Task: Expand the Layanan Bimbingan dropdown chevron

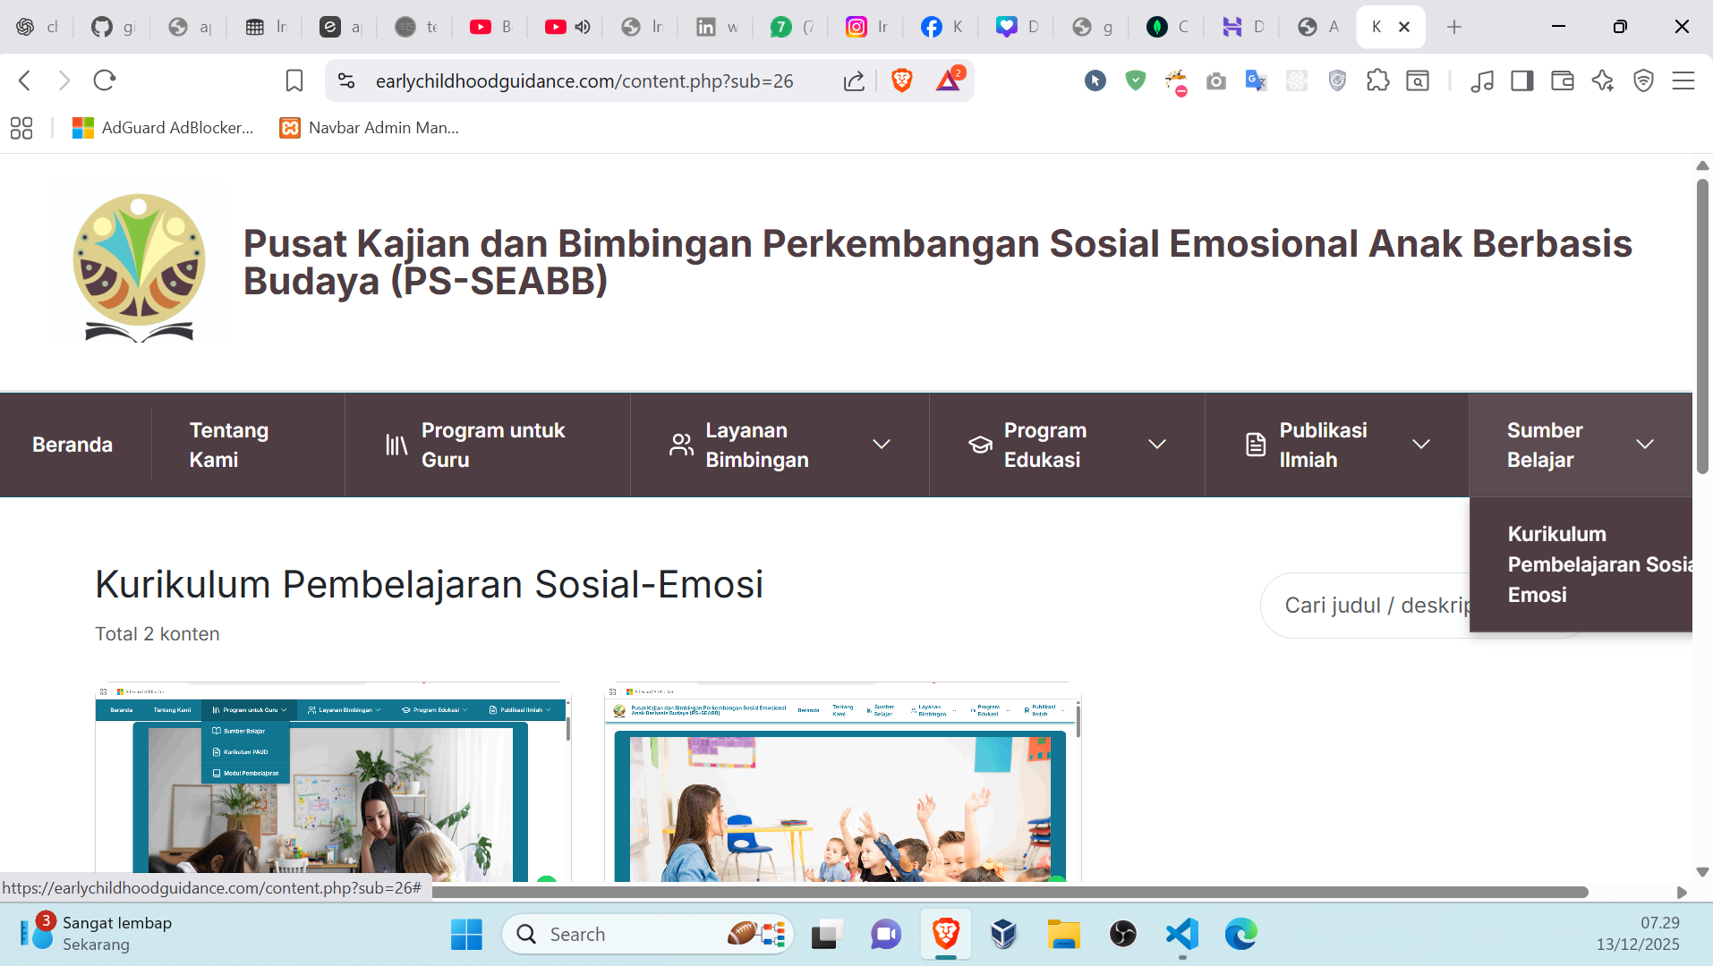Action: (882, 445)
